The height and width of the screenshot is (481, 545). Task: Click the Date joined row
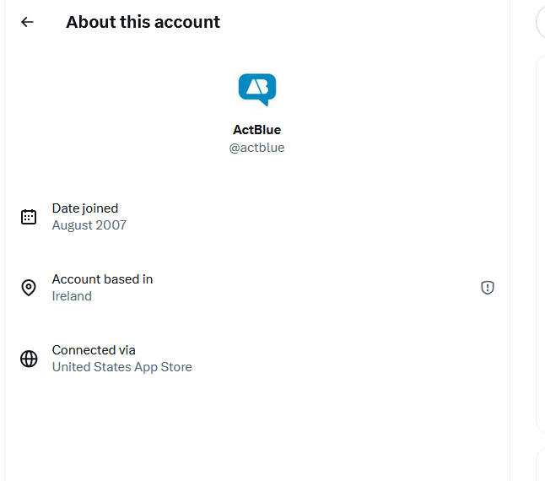tap(257, 217)
